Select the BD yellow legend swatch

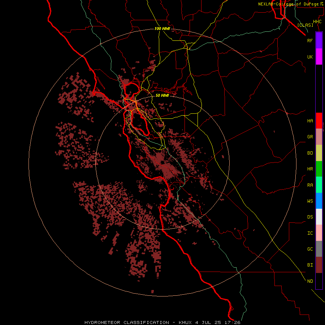[319, 153]
